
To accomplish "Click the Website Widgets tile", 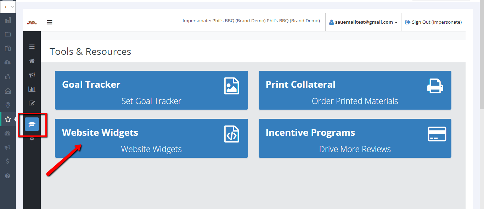I will coord(151,138).
